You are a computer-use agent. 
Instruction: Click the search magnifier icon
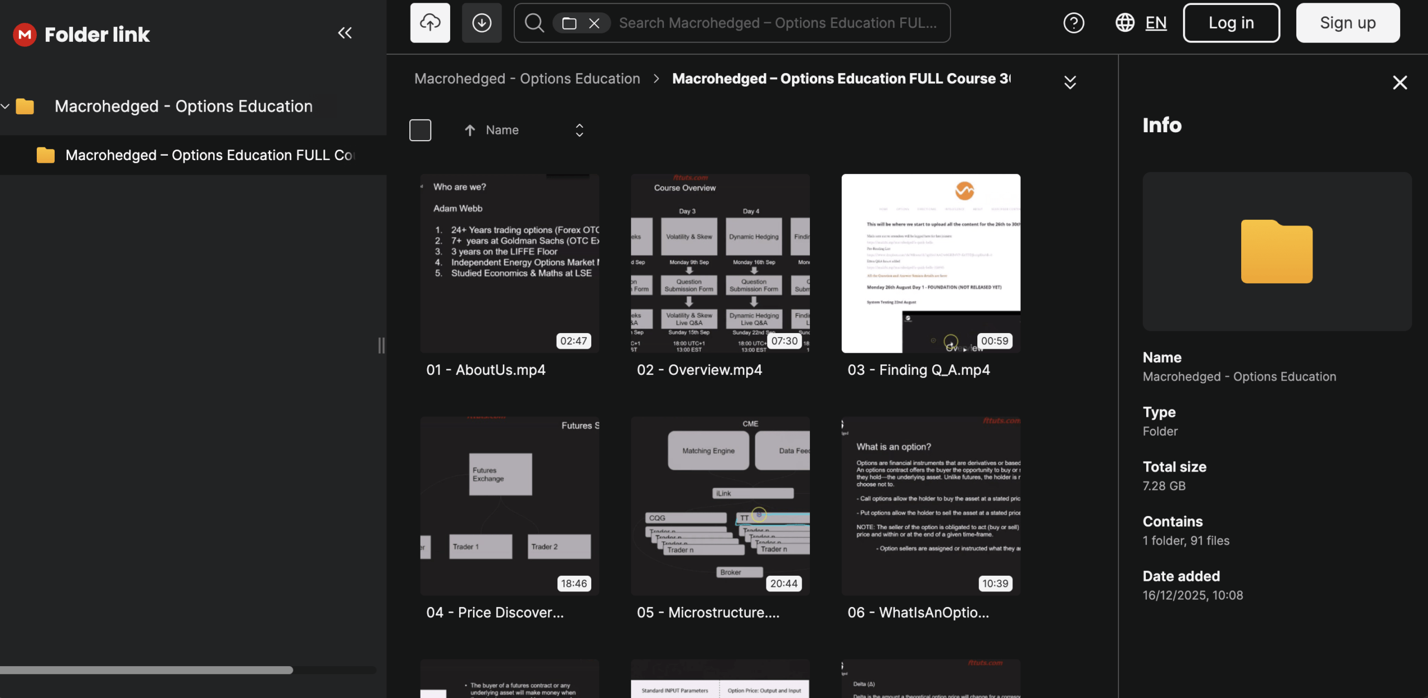pyautogui.click(x=534, y=23)
